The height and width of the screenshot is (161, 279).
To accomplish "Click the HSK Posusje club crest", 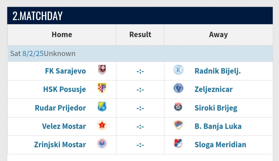I will point(102,88).
